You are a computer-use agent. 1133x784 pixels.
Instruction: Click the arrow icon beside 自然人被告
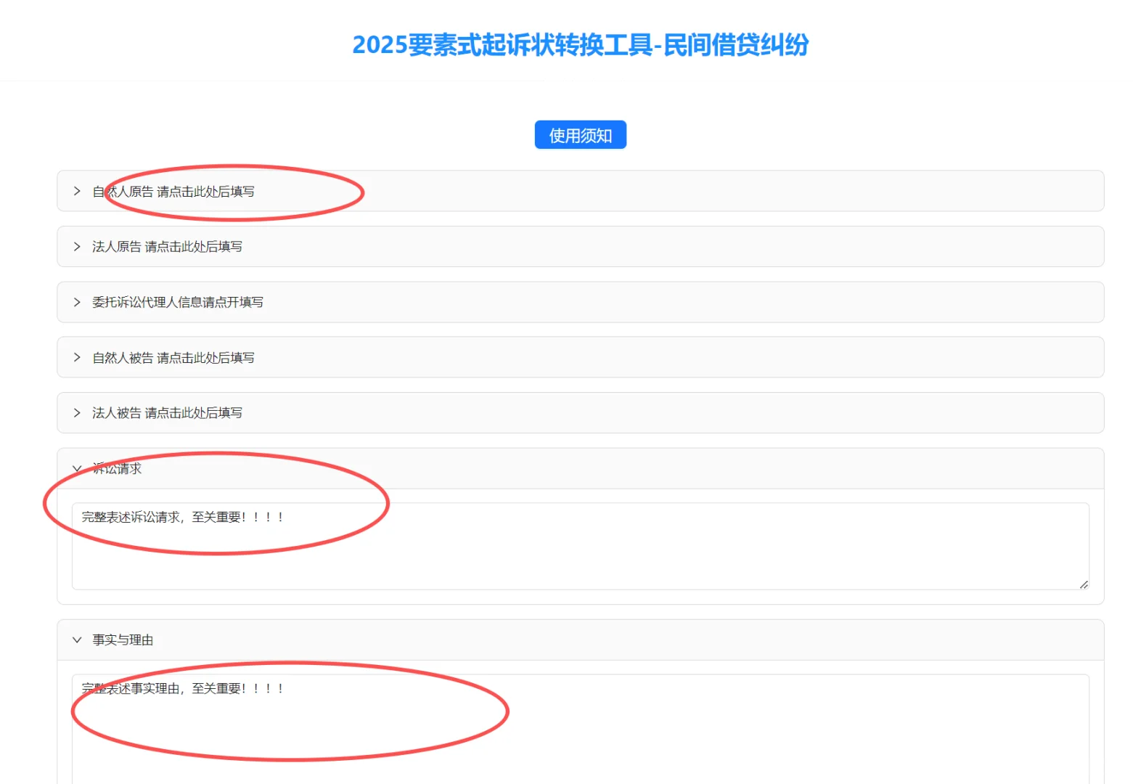pyautogui.click(x=77, y=357)
